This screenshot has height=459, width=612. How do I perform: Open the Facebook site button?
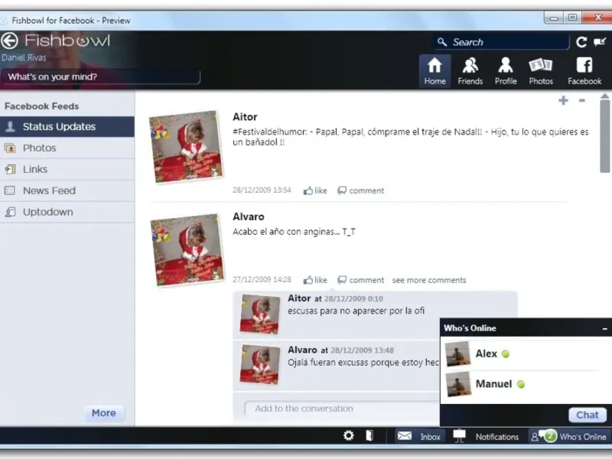tap(584, 71)
